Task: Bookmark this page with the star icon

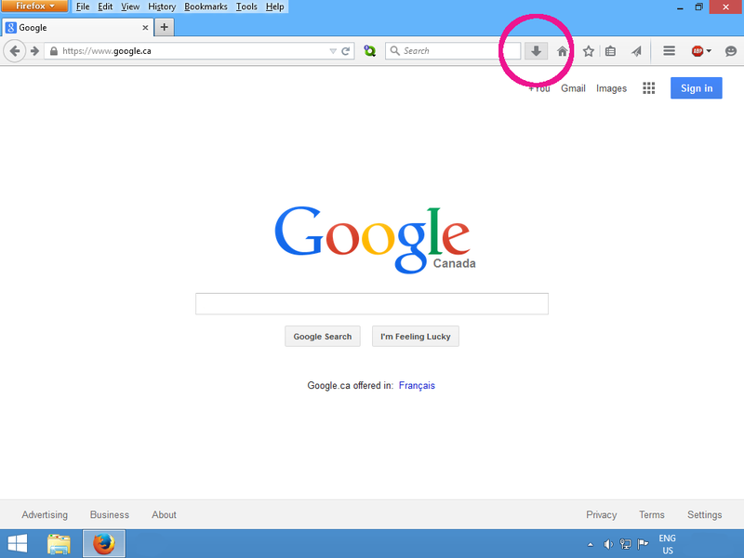Action: [589, 51]
